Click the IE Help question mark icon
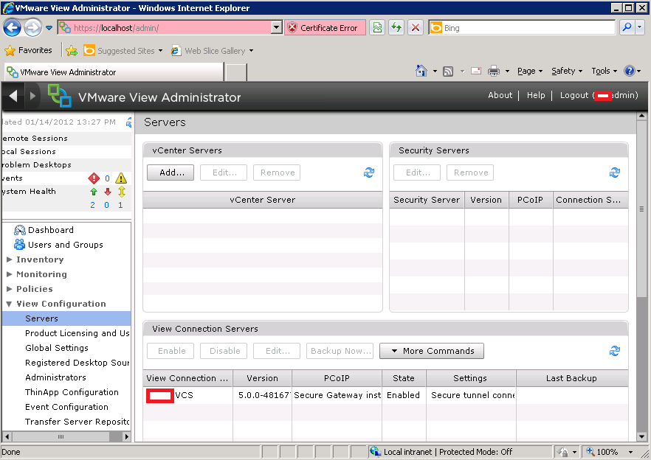Screen dimensions: 651x460 (630, 71)
